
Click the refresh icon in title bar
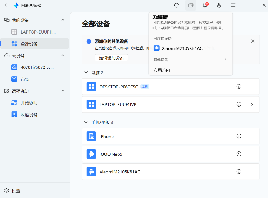click(176, 5)
